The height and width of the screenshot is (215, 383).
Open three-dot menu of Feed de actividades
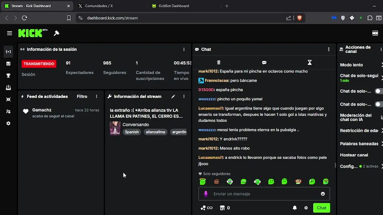(x=96, y=96)
